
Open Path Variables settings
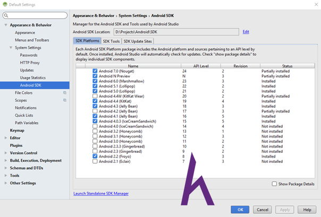point(27,123)
